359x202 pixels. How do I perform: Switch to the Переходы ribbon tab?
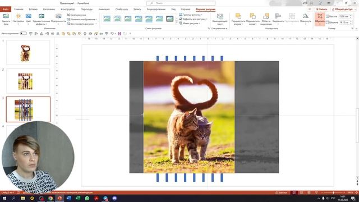click(86, 9)
